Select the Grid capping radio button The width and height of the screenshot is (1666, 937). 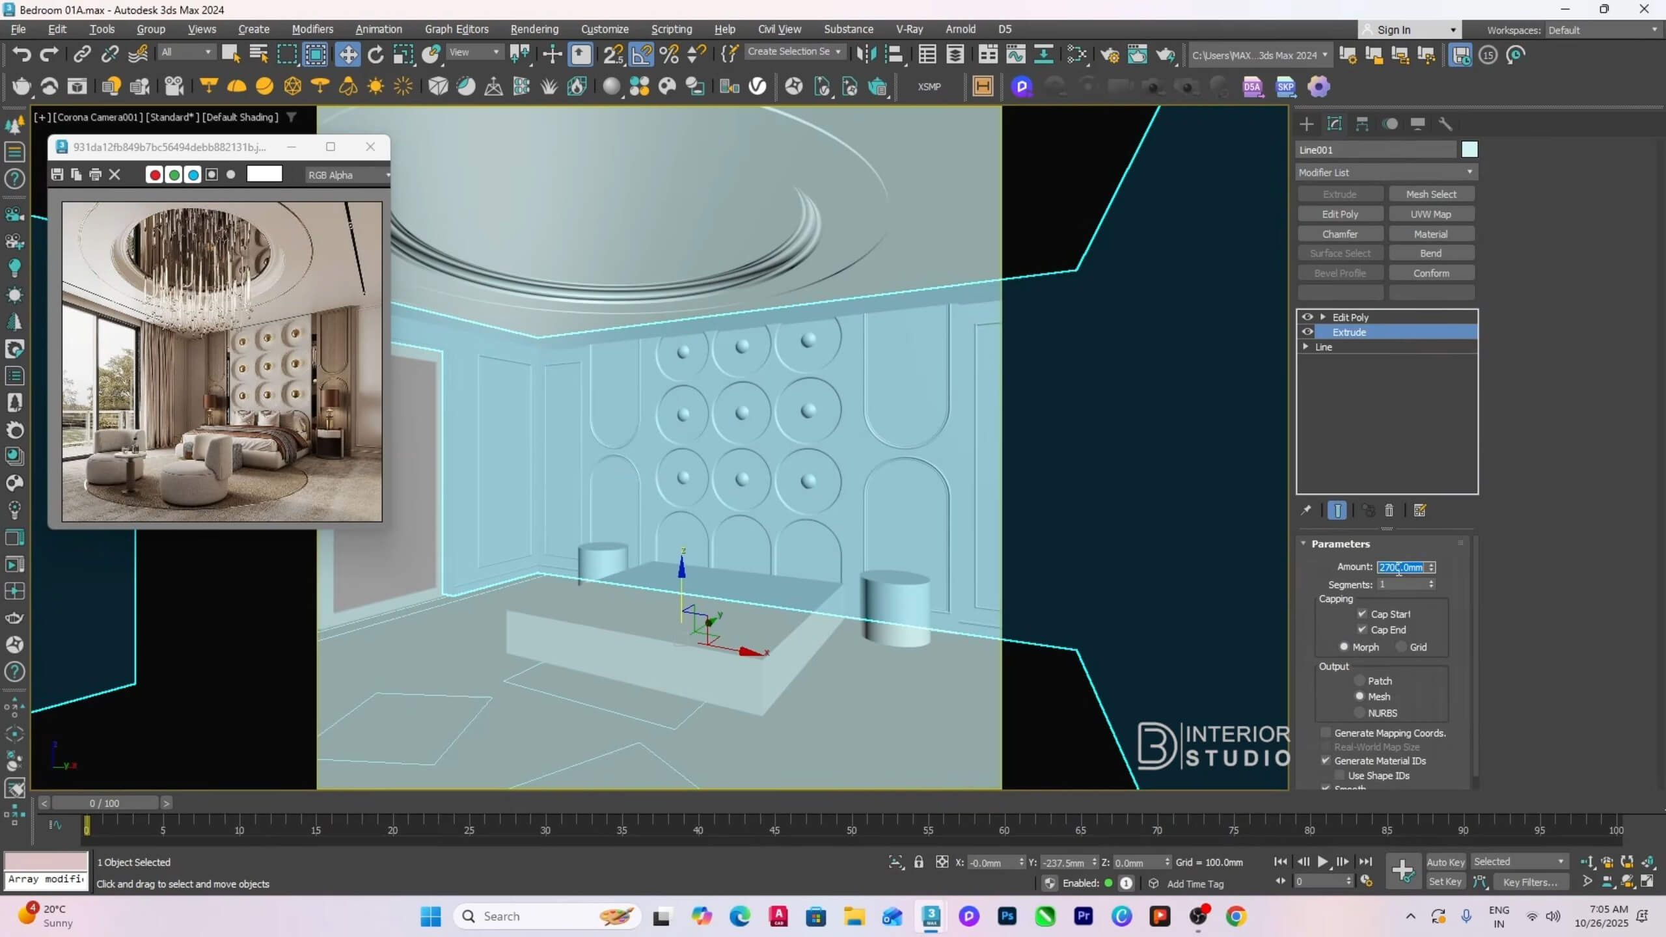1402,647
